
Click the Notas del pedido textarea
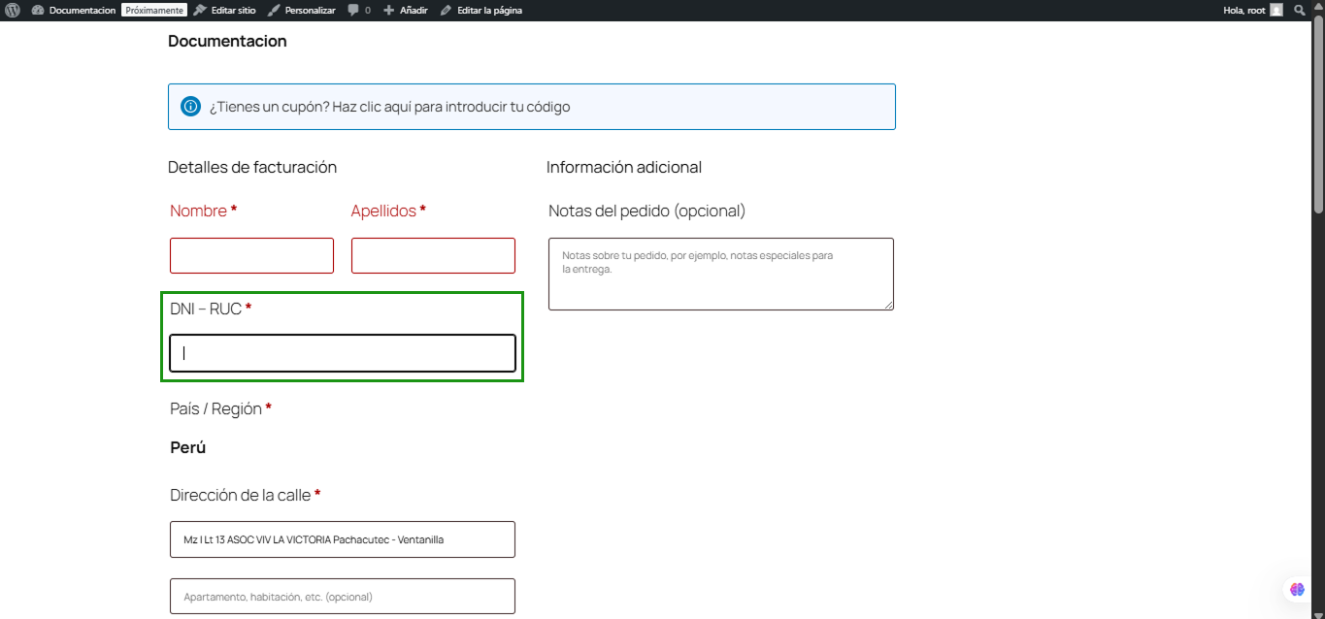(x=720, y=274)
